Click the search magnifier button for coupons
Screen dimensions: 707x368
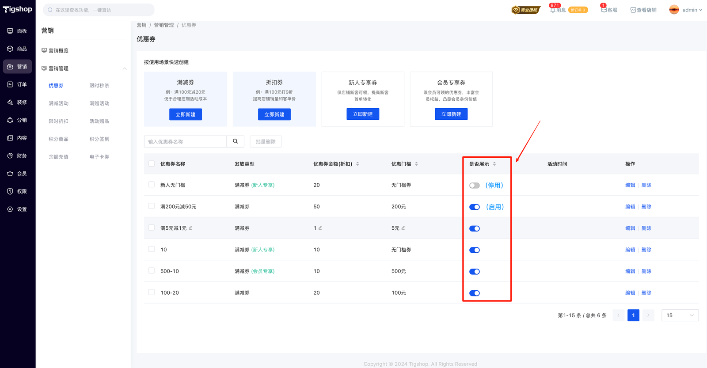(235, 141)
